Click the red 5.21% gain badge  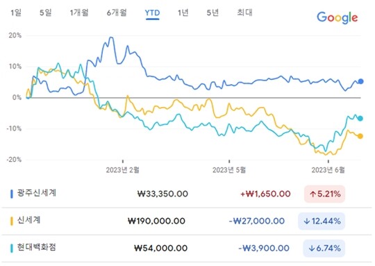click(x=324, y=194)
